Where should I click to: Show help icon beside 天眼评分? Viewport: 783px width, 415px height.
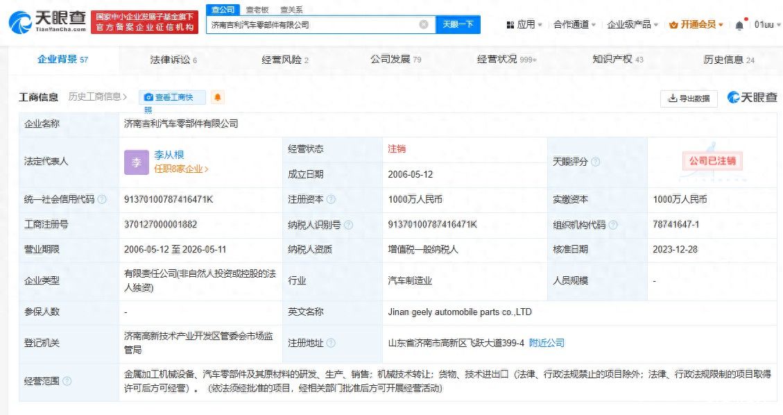595,162
